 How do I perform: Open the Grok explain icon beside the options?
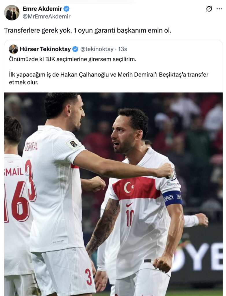point(209,9)
